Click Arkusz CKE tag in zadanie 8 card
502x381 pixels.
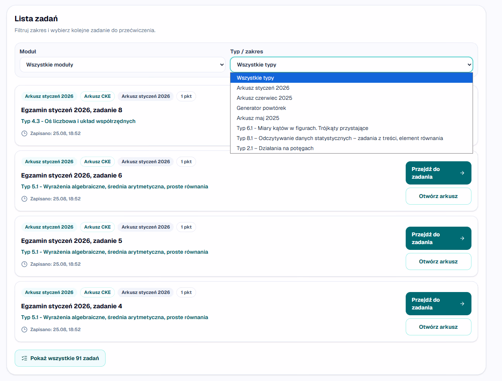97,96
